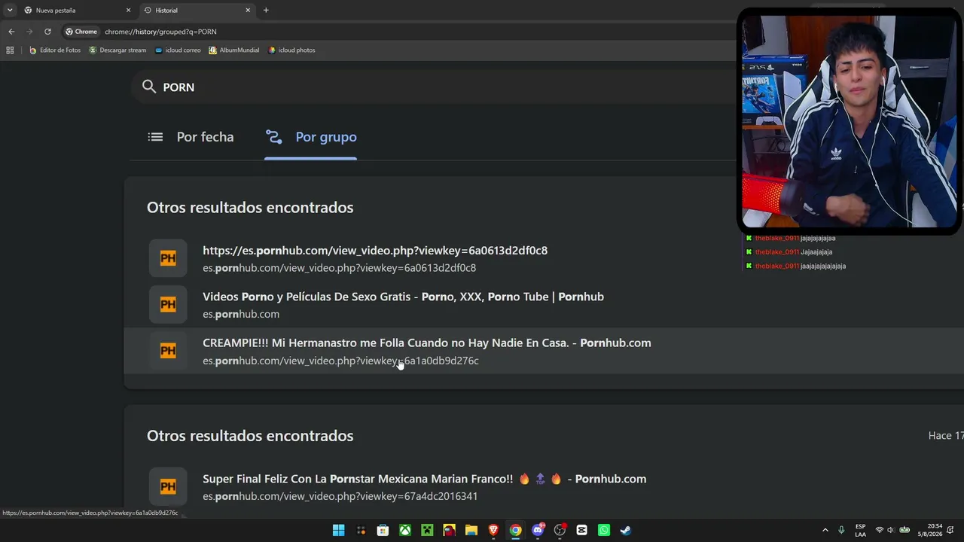Image resolution: width=964 pixels, height=542 pixels.
Task: Open the Descargar stream bookmark
Action: [x=117, y=50]
